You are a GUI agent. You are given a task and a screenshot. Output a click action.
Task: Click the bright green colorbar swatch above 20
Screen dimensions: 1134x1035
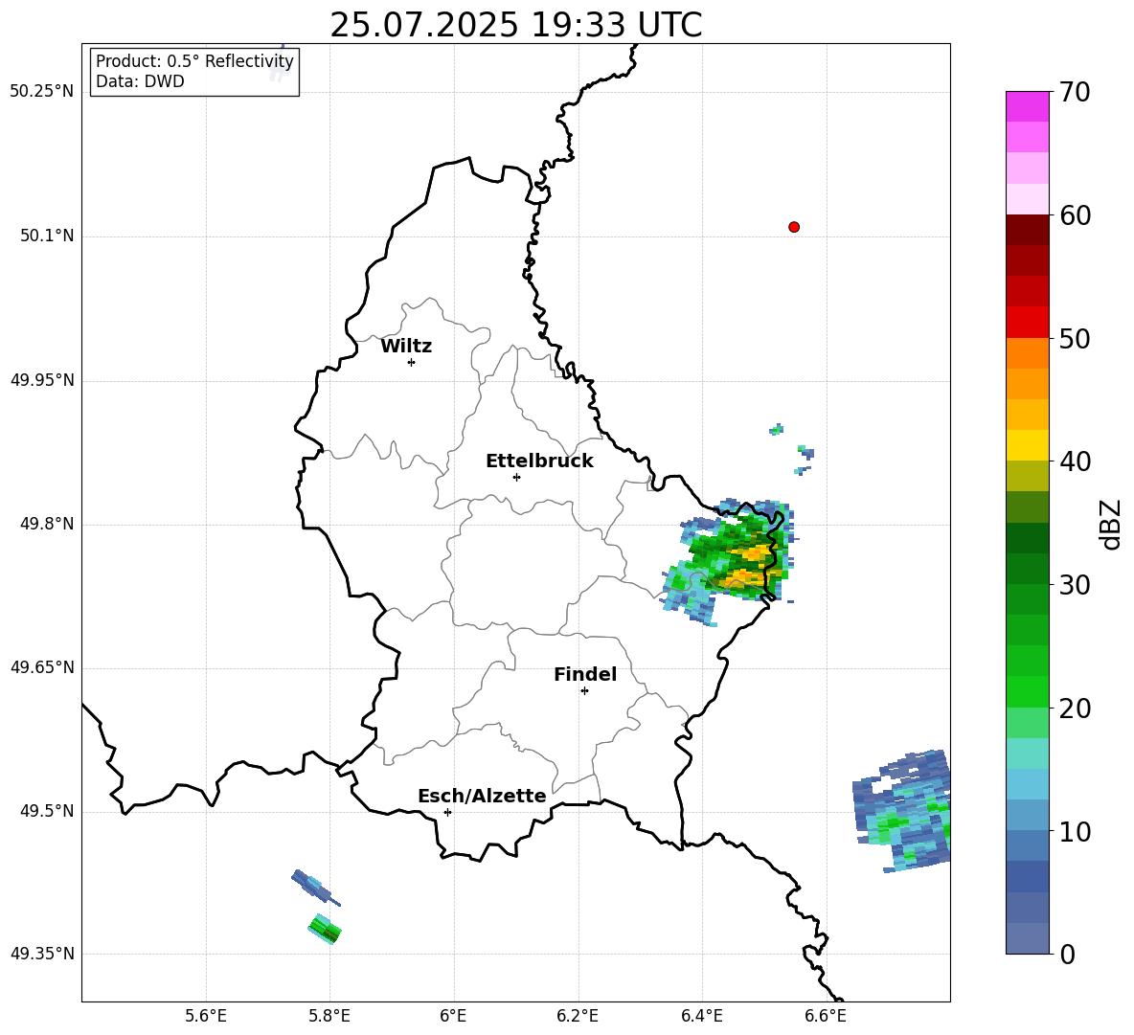(x=1028, y=691)
